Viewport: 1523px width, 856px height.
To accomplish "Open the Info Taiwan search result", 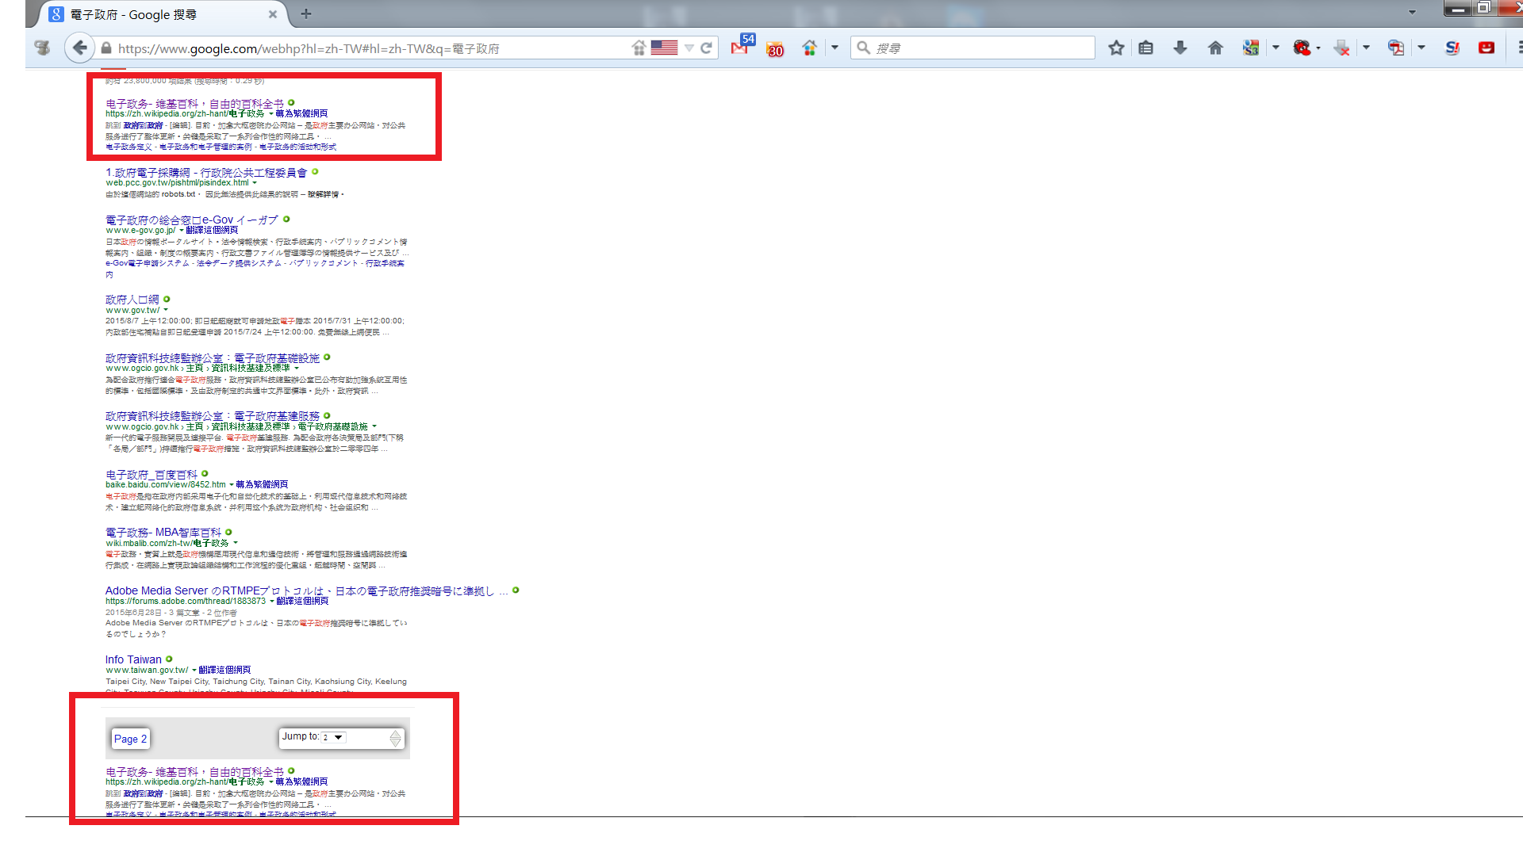I will point(133,659).
